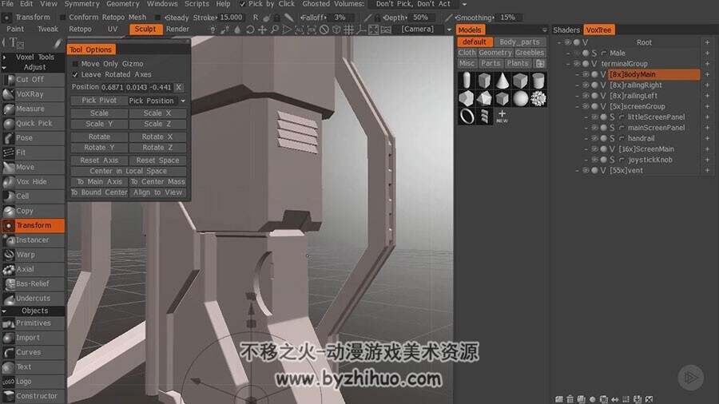
Task: Choose the Curves tool
Action: 32,352
